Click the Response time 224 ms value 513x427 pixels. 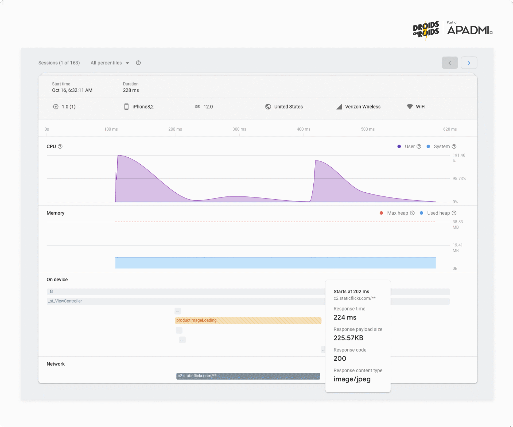(345, 317)
